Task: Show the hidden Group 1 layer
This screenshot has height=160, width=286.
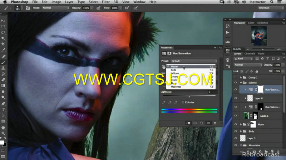Action: click(236, 77)
